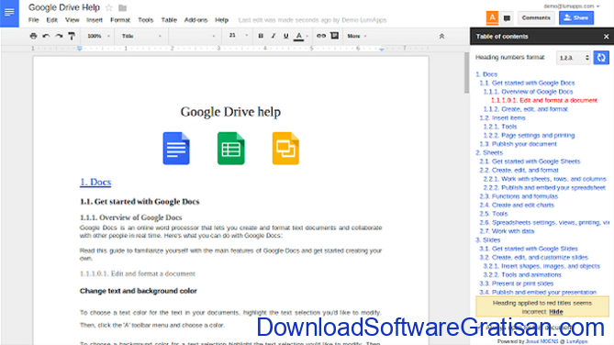Image resolution: width=614 pixels, height=345 pixels.
Task: Close the Table of contents sidebar
Action: (606, 37)
